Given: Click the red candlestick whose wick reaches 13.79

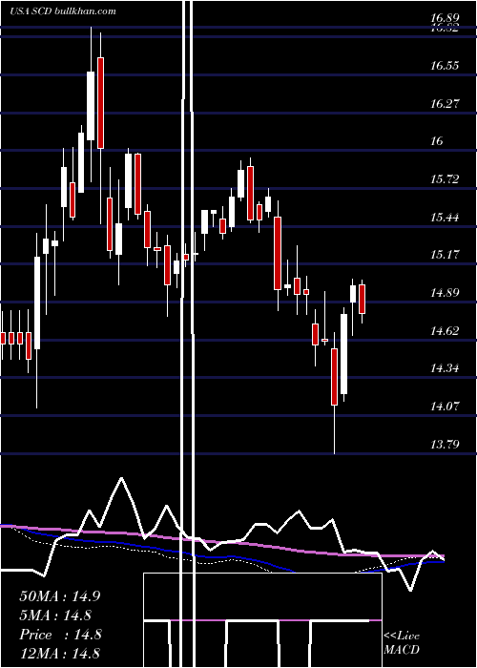Looking at the screenshot, I should [x=334, y=377].
